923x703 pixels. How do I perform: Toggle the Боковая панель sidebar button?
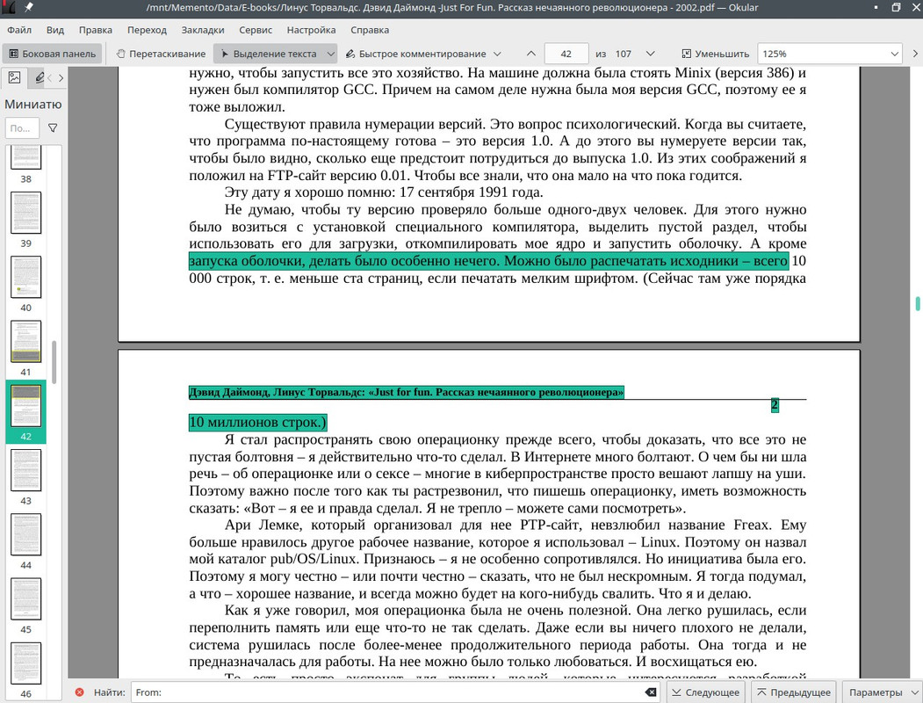coord(52,54)
